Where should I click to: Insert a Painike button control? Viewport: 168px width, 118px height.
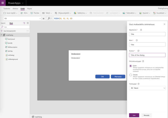click(x=35, y=13)
